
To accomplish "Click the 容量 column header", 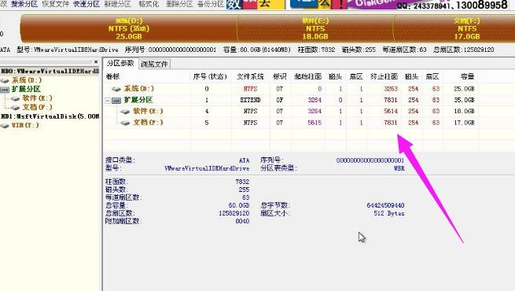I will tap(467, 76).
